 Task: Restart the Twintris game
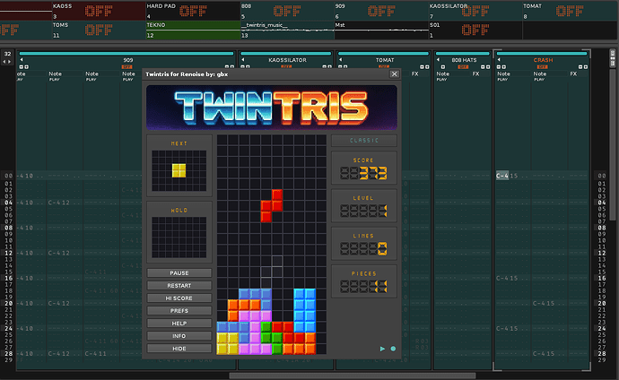179,285
